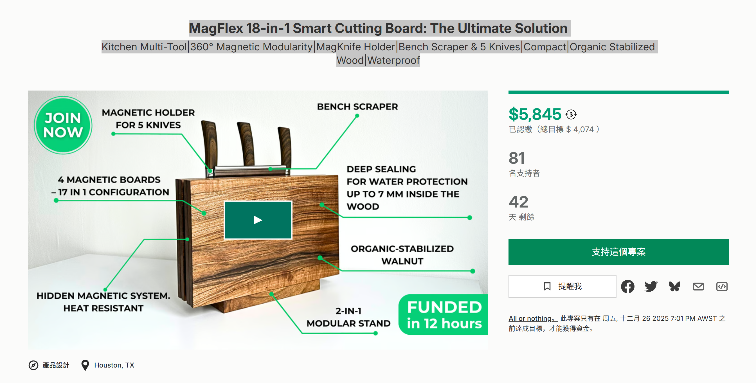The height and width of the screenshot is (383, 756).
Task: Share the project via email
Action: point(698,287)
